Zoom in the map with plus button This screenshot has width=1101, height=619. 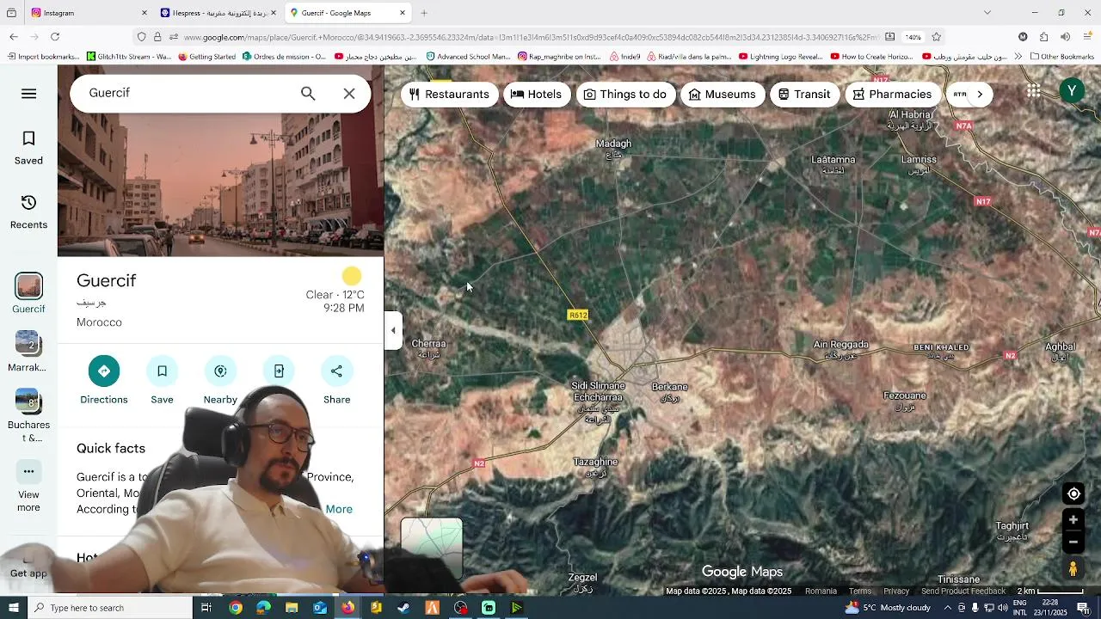(1073, 519)
